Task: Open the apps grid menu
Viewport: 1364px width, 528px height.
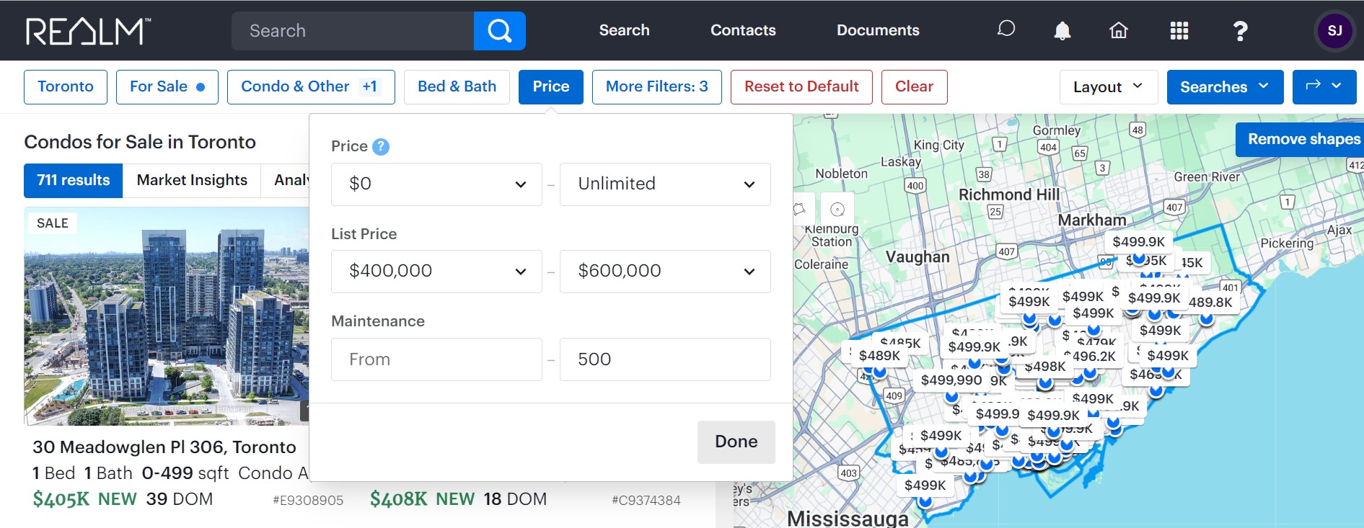Action: [1179, 30]
